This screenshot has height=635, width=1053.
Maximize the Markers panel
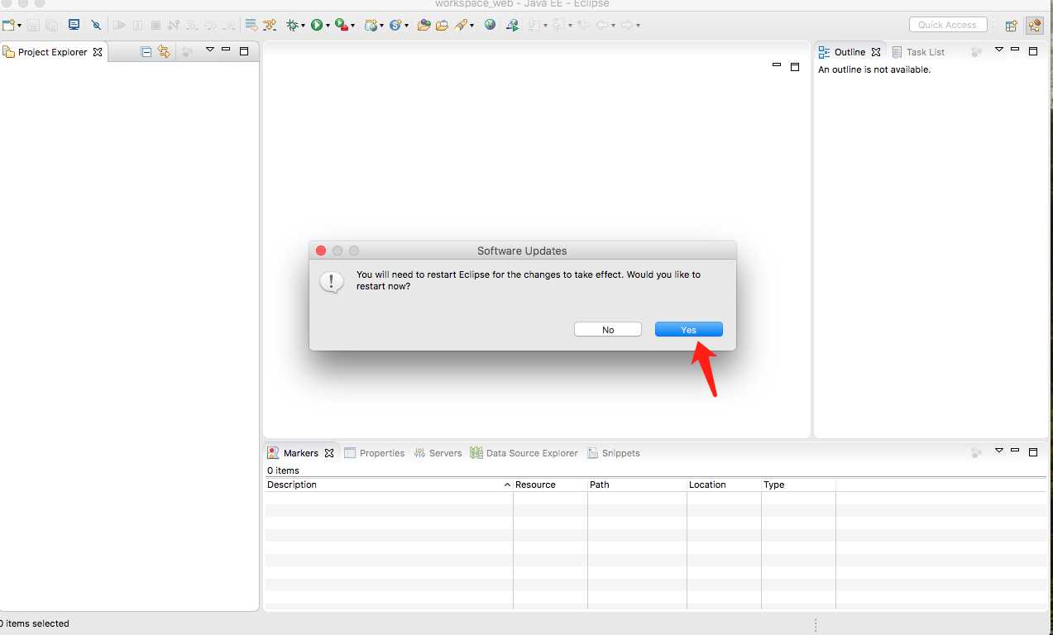1033,452
